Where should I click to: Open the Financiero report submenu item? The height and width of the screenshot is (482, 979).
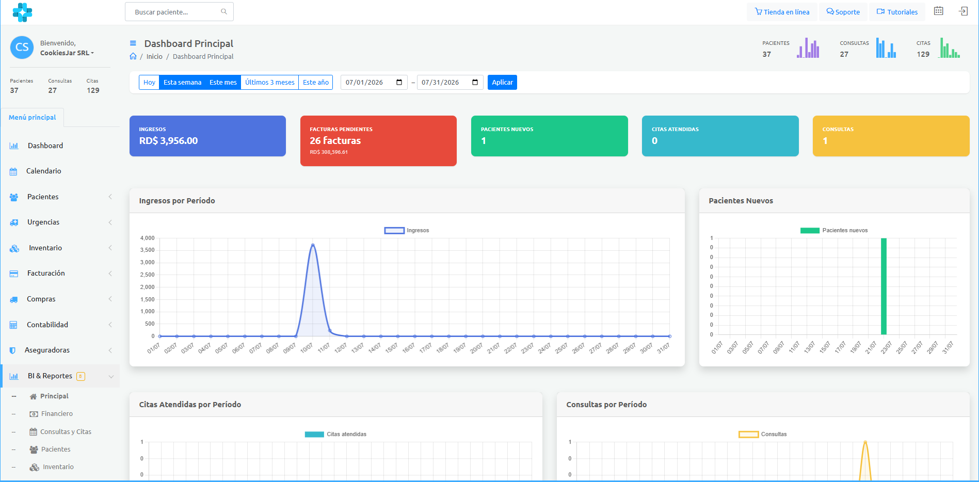pos(57,414)
